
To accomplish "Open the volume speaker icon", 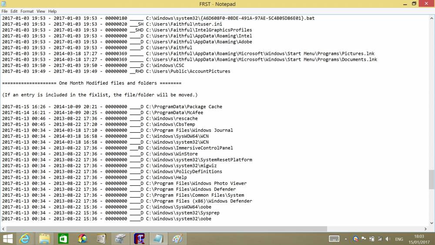I will (388, 239).
